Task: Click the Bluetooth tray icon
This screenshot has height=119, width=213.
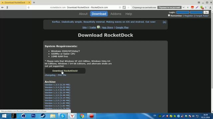Action: click(178, 116)
